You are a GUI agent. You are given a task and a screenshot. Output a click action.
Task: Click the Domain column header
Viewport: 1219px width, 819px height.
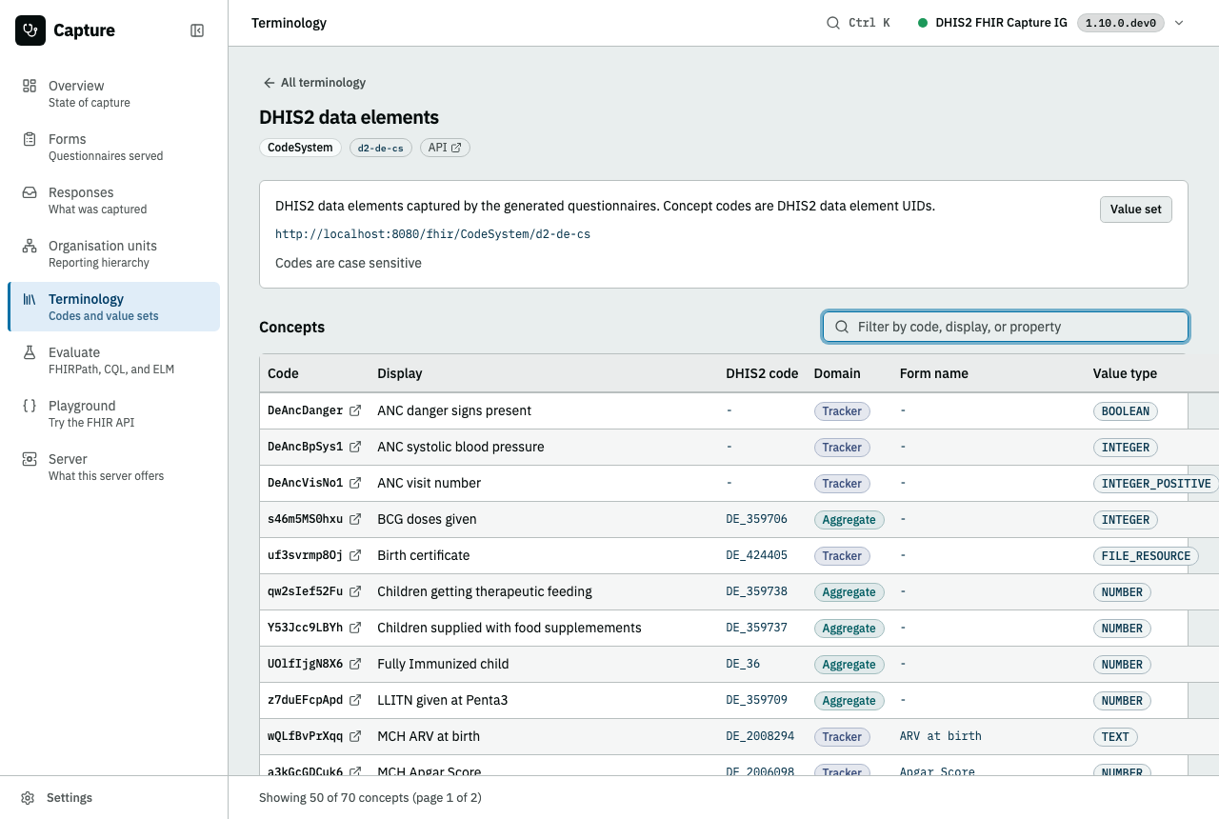[837, 373]
